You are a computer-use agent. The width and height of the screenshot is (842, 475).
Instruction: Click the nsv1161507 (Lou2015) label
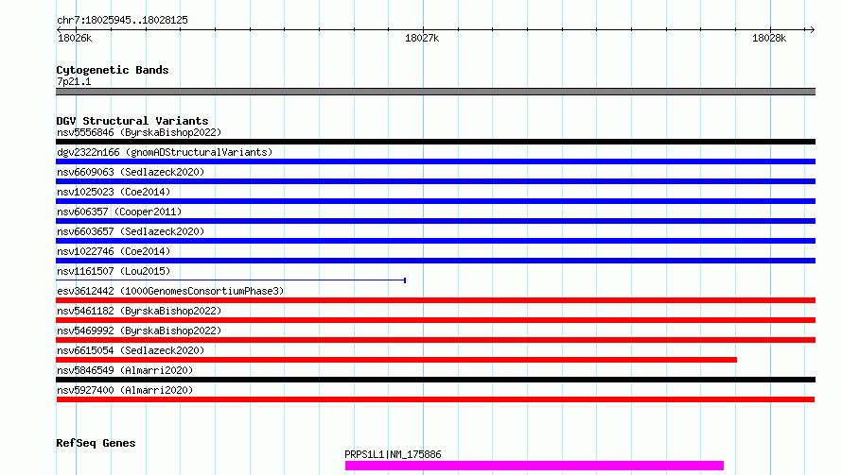coord(114,271)
